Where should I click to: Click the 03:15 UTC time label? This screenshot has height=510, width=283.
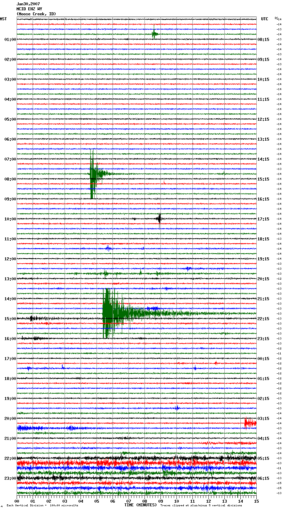click(263, 419)
